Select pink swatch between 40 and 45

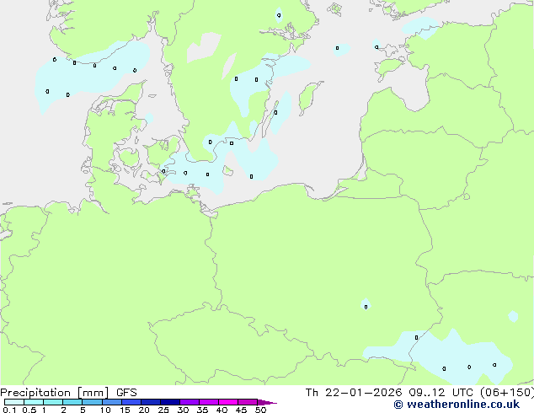pos(228,402)
